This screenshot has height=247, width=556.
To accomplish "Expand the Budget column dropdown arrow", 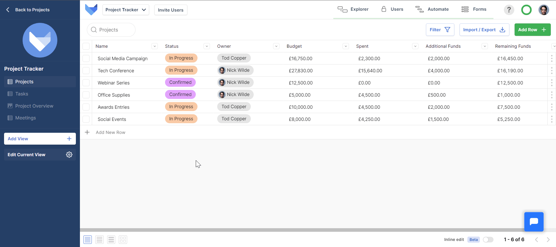I will pos(345,46).
